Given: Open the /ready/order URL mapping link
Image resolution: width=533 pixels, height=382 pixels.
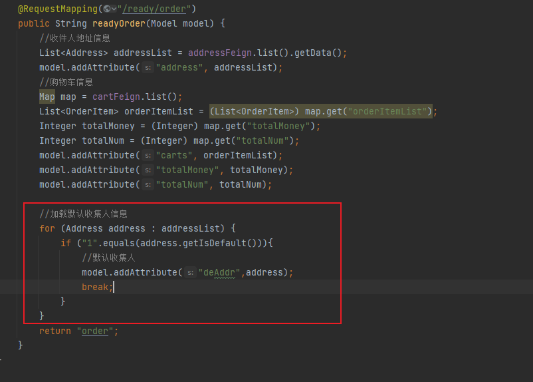Looking at the screenshot, I should [x=154, y=9].
